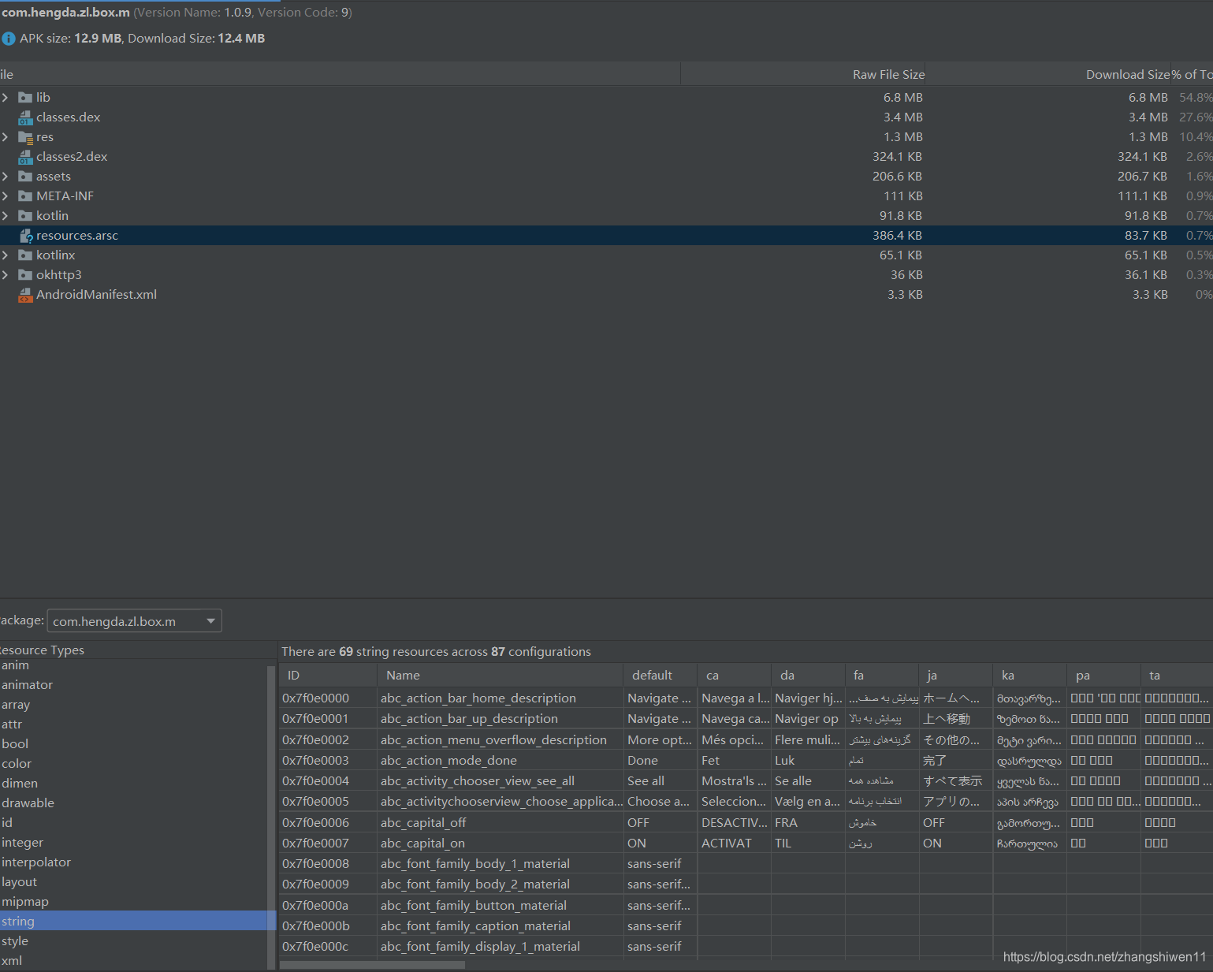Image resolution: width=1213 pixels, height=972 pixels.
Task: Click the META-INF folder icon
Action: coord(25,196)
